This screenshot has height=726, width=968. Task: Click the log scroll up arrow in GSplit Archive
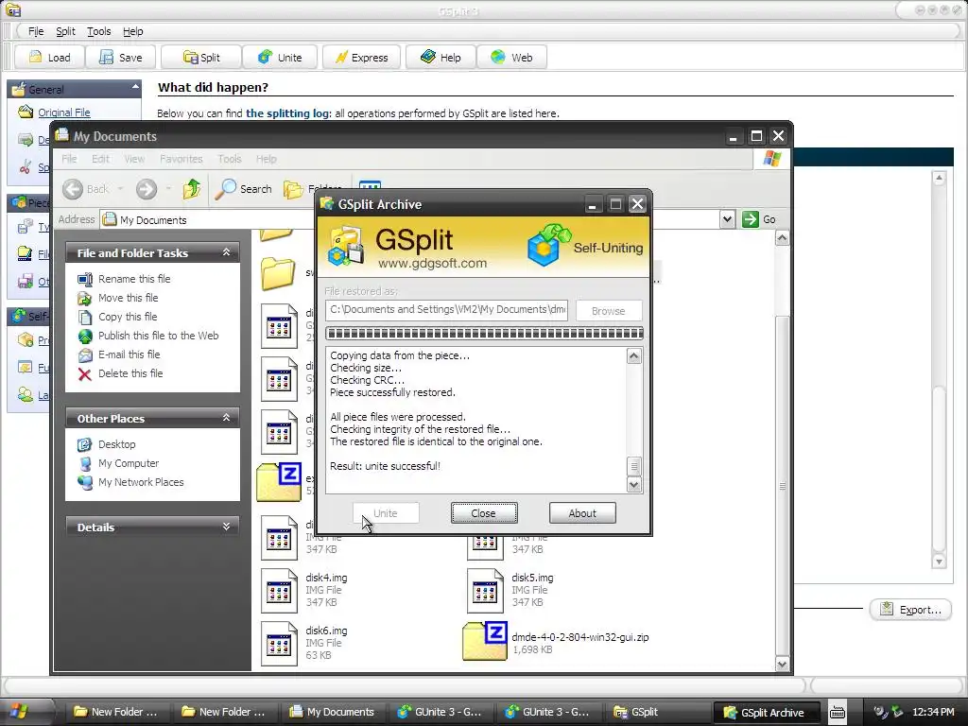pyautogui.click(x=633, y=356)
